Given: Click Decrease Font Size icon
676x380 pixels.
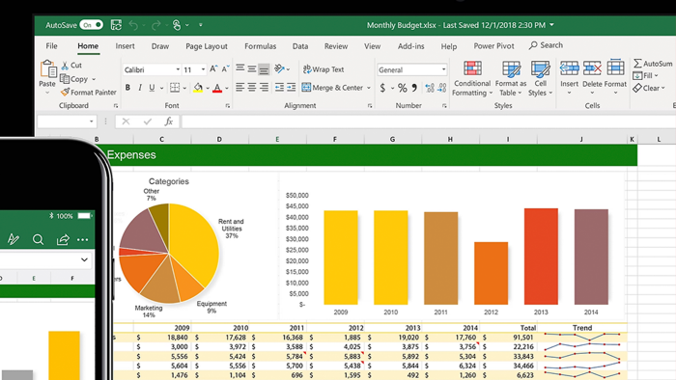Looking at the screenshot, I should pyautogui.click(x=225, y=68).
